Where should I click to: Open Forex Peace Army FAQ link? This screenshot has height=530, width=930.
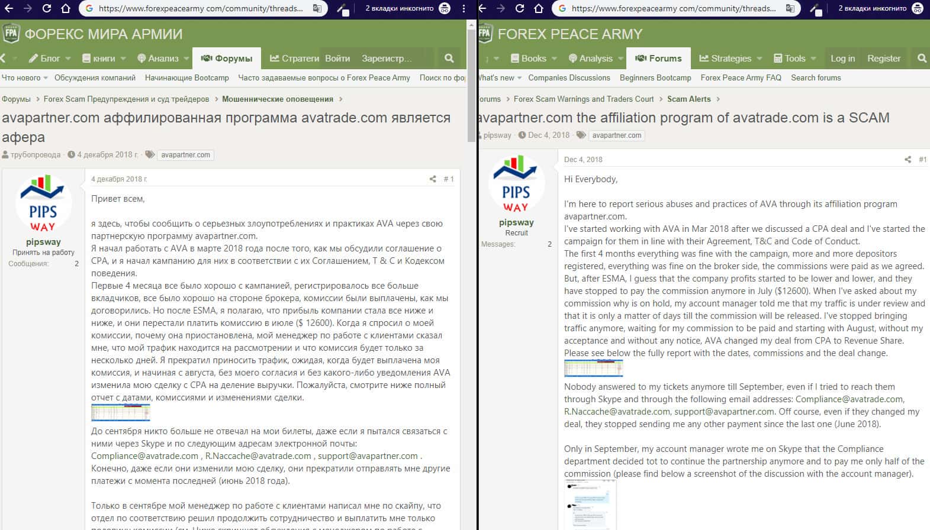point(741,78)
